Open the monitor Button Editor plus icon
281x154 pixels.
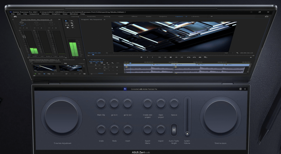coord(251,57)
